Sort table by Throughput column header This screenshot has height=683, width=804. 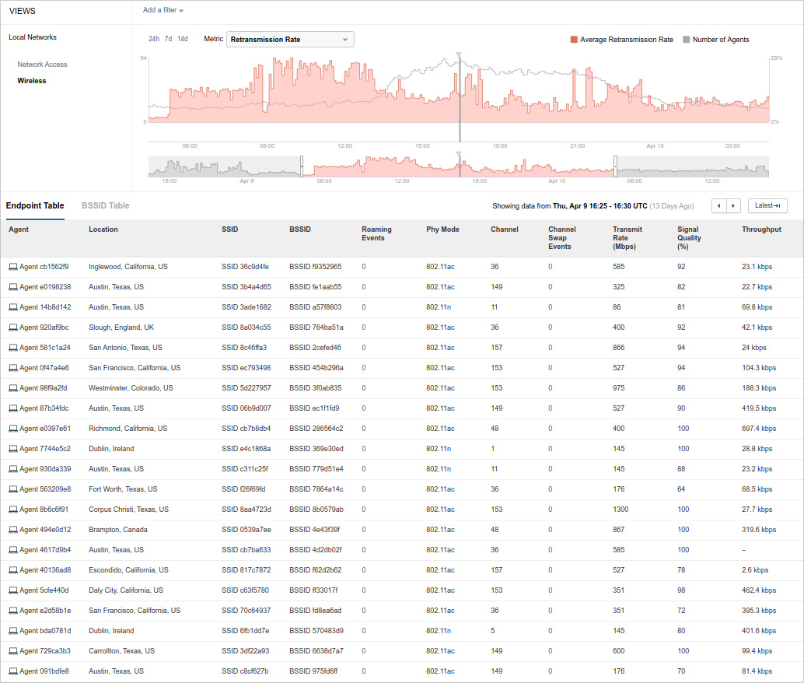click(761, 229)
